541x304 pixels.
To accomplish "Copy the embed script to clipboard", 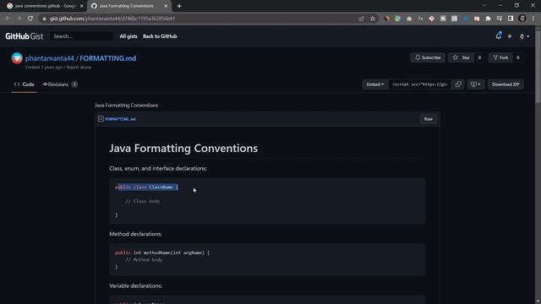I will [x=458, y=84].
